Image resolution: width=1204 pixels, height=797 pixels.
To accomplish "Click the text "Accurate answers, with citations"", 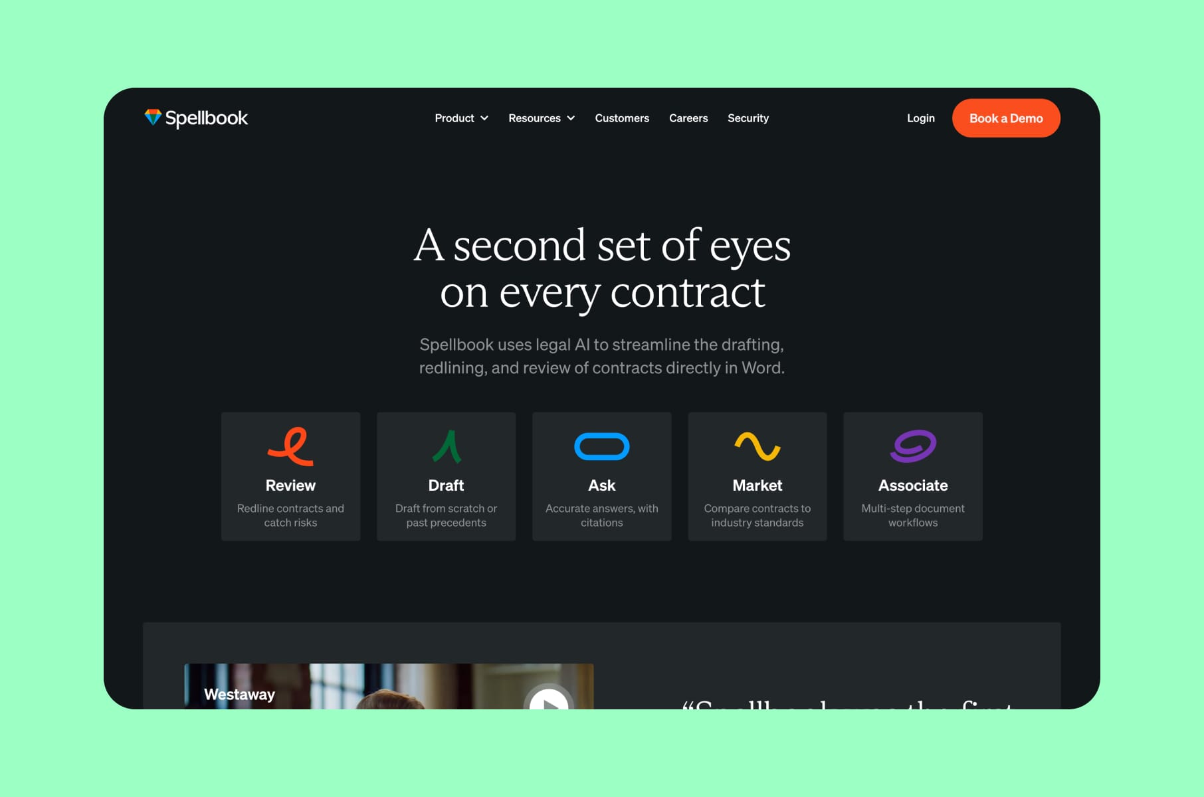I will 602,515.
